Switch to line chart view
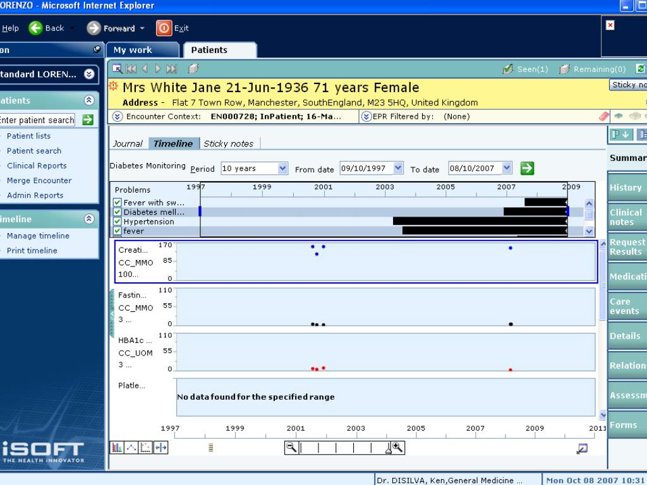 tap(131, 448)
